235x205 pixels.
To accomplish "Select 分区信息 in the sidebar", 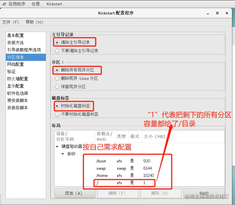I will click(x=26, y=57).
